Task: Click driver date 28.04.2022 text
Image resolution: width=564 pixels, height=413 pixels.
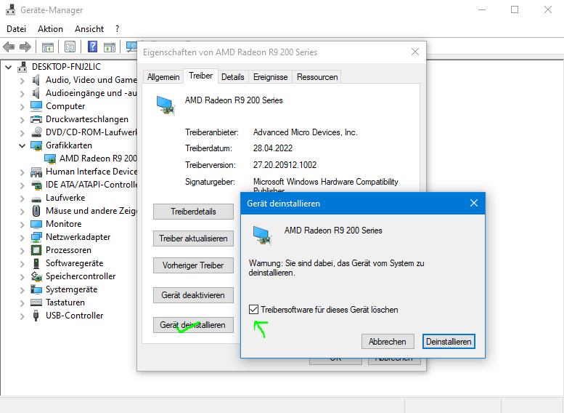Action: click(273, 148)
